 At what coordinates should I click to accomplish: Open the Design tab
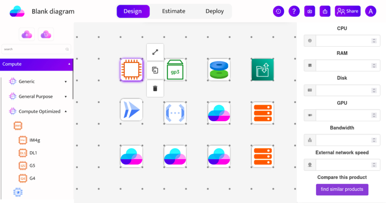click(x=133, y=11)
